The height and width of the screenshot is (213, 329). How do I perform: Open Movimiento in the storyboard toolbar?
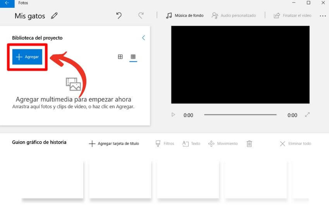tap(223, 144)
